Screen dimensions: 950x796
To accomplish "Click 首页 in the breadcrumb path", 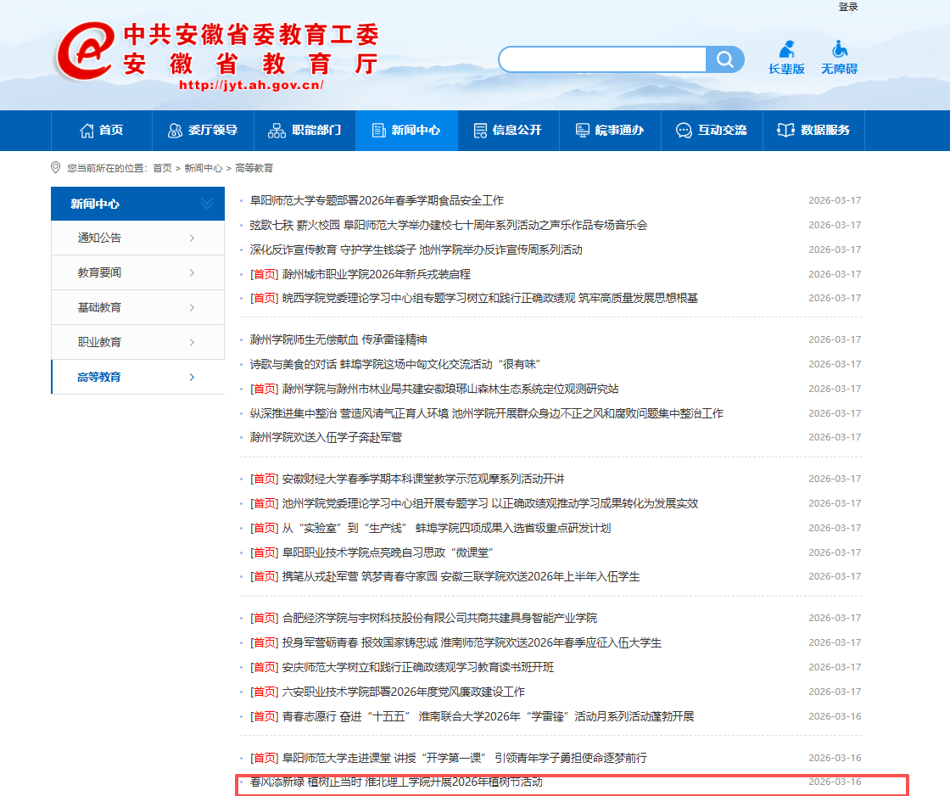I will pyautogui.click(x=162, y=169).
